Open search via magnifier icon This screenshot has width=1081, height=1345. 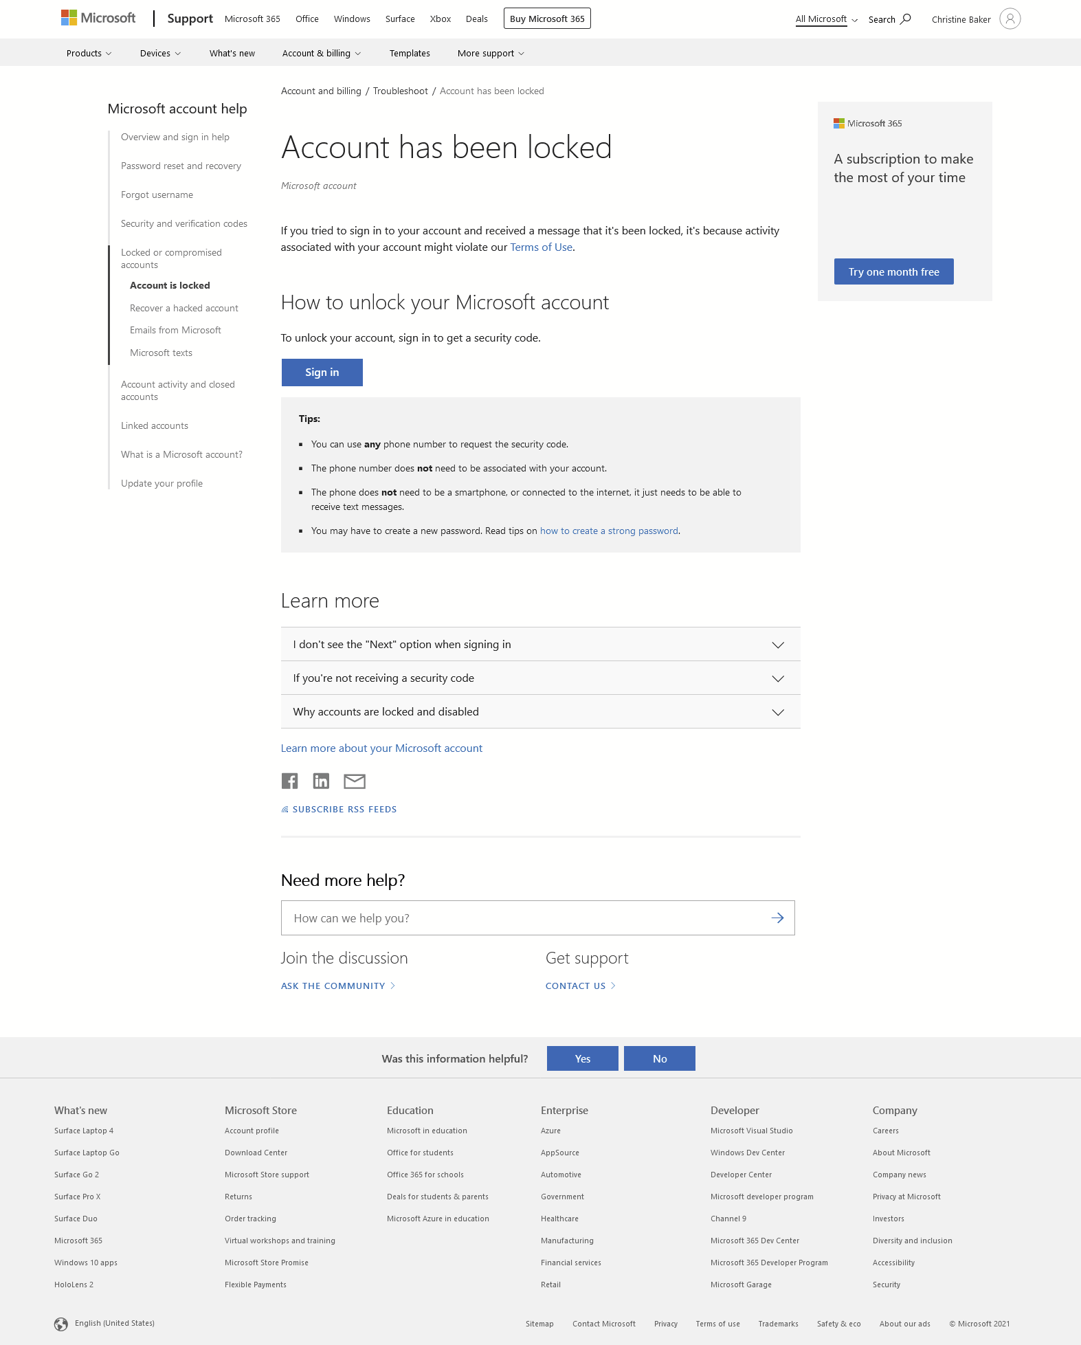click(906, 19)
